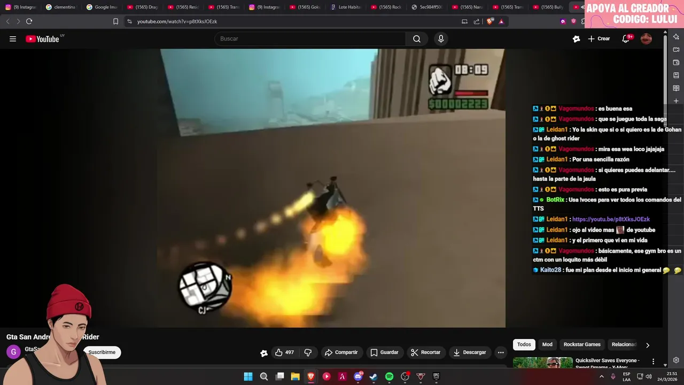Open the channel avatar with letter G
Viewport: 684px width, 385px height.
tap(13, 352)
